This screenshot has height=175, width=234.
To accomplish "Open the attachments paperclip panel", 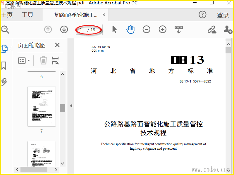I will (4, 82).
